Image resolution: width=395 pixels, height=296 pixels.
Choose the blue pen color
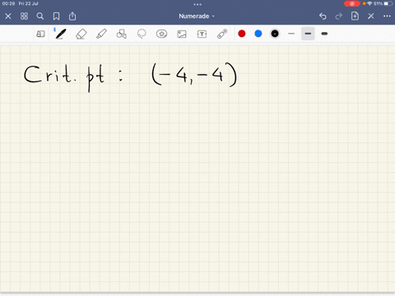[258, 34]
